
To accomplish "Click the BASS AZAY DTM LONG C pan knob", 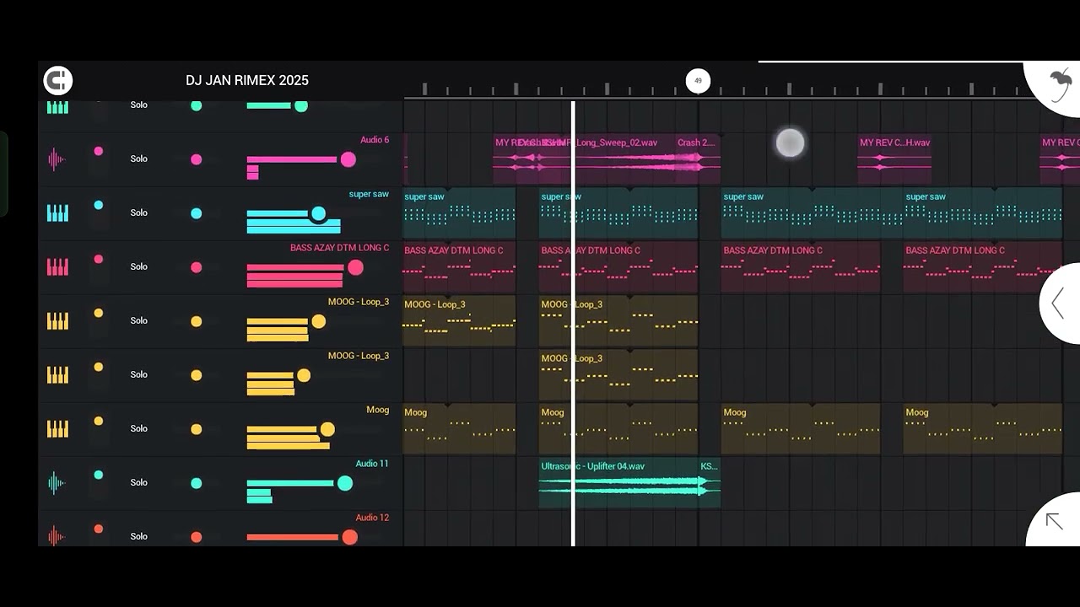I will tap(197, 267).
